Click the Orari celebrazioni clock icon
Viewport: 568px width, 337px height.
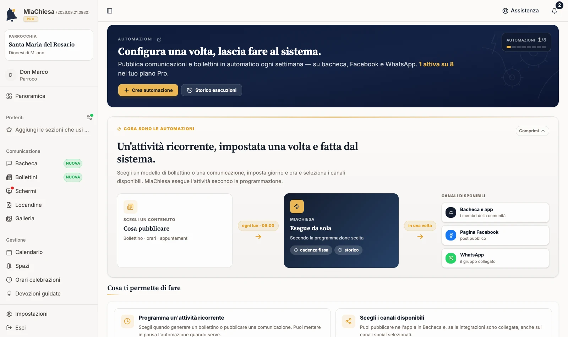click(x=9, y=280)
